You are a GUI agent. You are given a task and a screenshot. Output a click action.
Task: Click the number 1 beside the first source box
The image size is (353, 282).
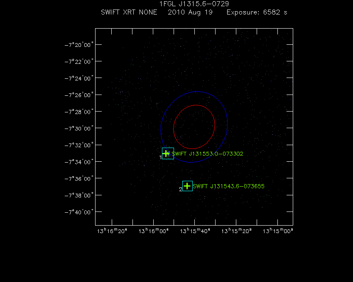pyautogui.click(x=161, y=158)
